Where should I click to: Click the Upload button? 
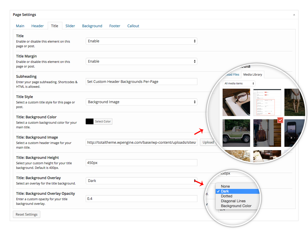pos(208,142)
